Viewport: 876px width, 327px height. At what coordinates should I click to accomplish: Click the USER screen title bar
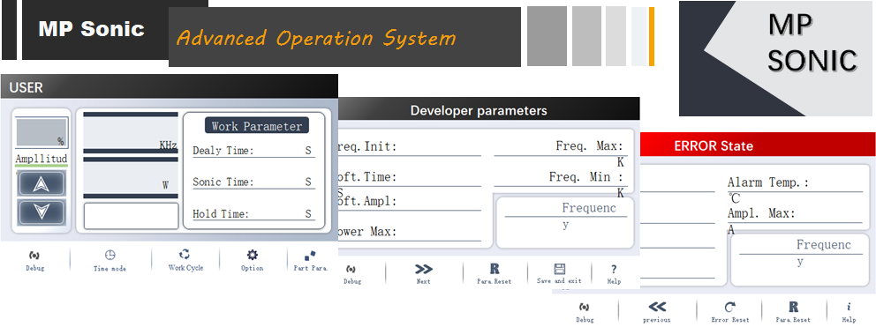click(170, 86)
